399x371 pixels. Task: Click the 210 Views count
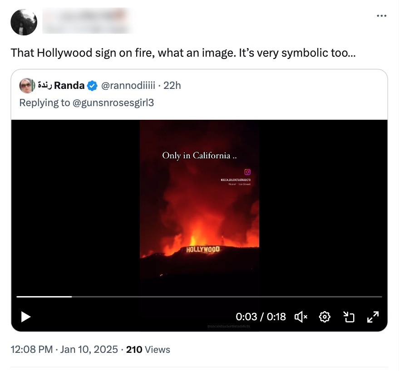(x=148, y=349)
